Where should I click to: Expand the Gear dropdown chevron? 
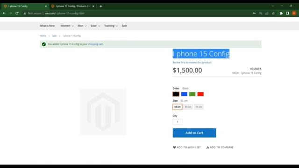99,26
